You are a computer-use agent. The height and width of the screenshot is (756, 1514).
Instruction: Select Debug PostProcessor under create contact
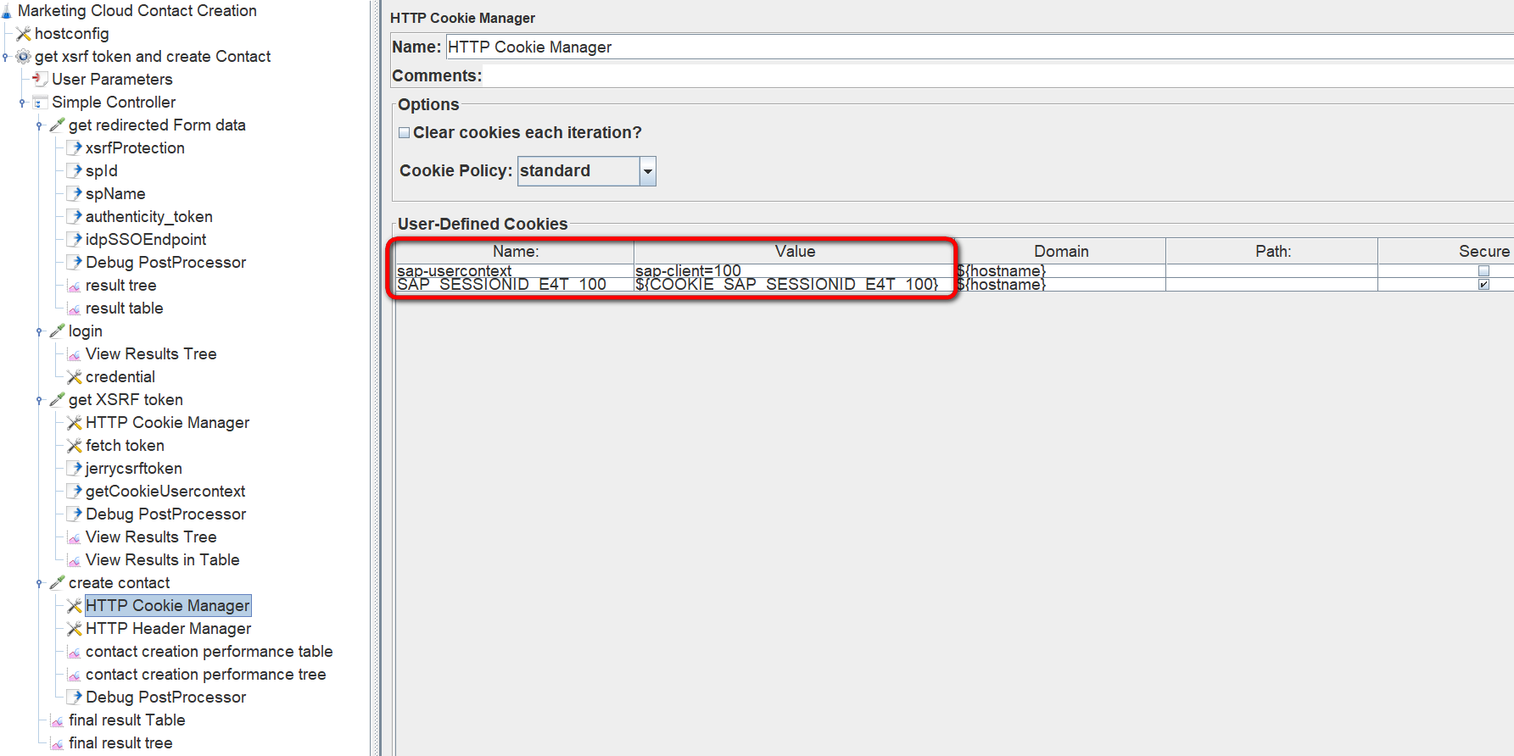click(165, 698)
